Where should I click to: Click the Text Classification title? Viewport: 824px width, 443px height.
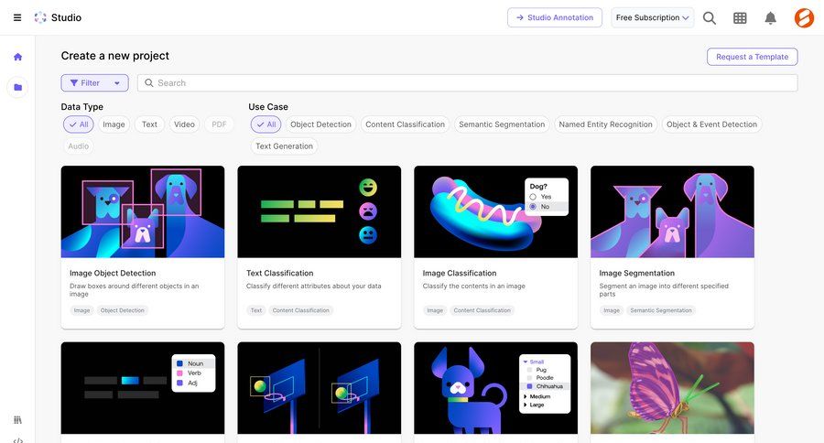click(x=279, y=274)
